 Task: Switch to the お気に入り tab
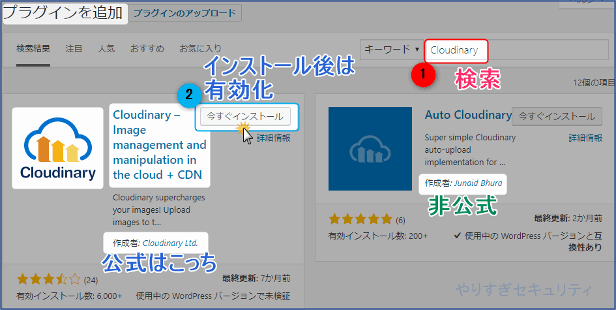tap(200, 49)
